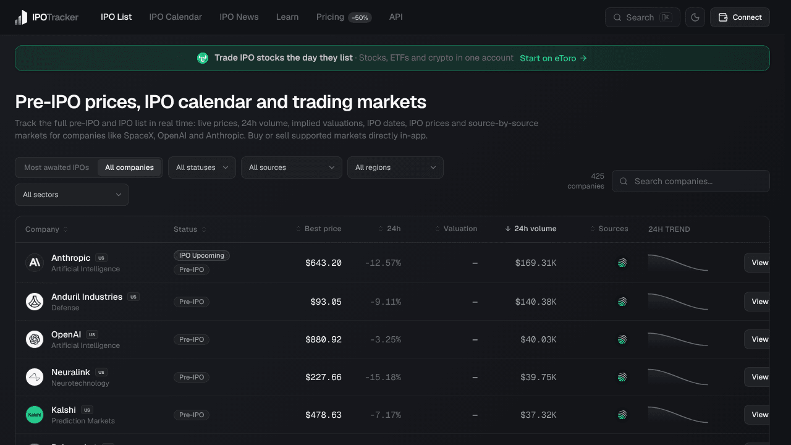Sort by Status column

tap(190, 229)
